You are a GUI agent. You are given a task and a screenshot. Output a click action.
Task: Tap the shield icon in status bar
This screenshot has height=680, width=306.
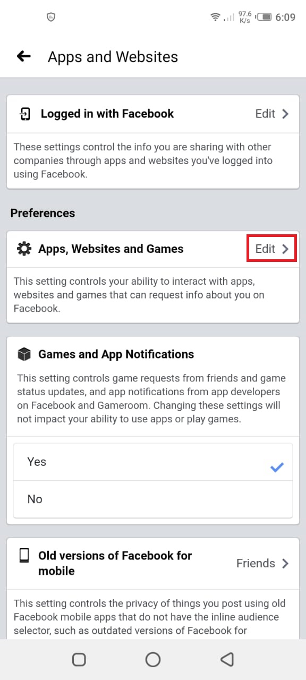coord(51,17)
